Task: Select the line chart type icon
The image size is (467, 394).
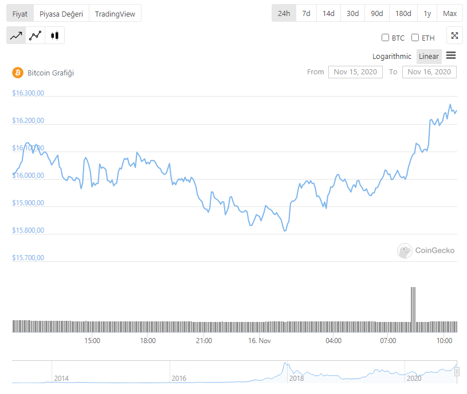Action: pyautogui.click(x=16, y=35)
